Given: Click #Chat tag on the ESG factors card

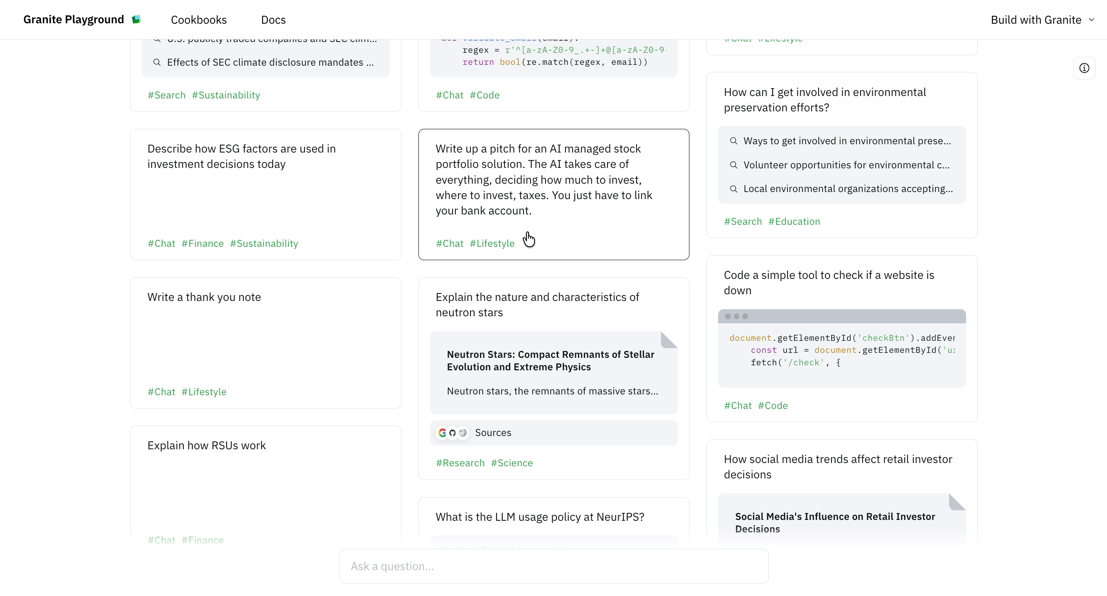Looking at the screenshot, I should 161,243.
